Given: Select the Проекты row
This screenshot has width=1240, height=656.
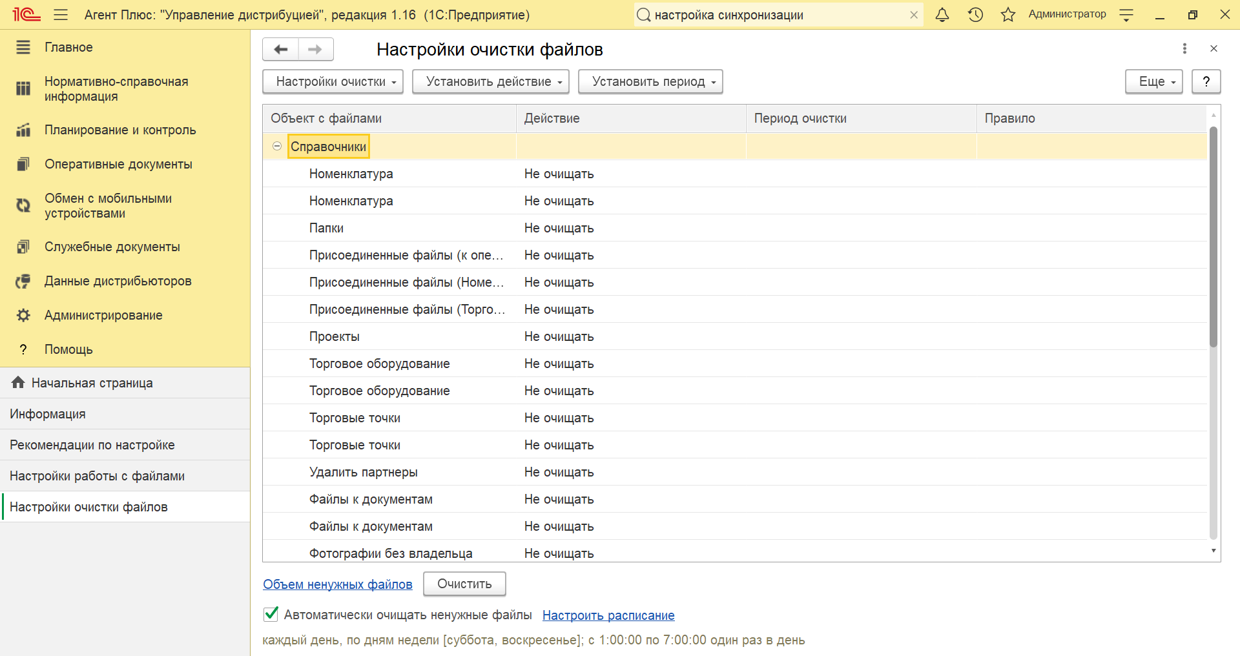Looking at the screenshot, I should tap(735, 336).
